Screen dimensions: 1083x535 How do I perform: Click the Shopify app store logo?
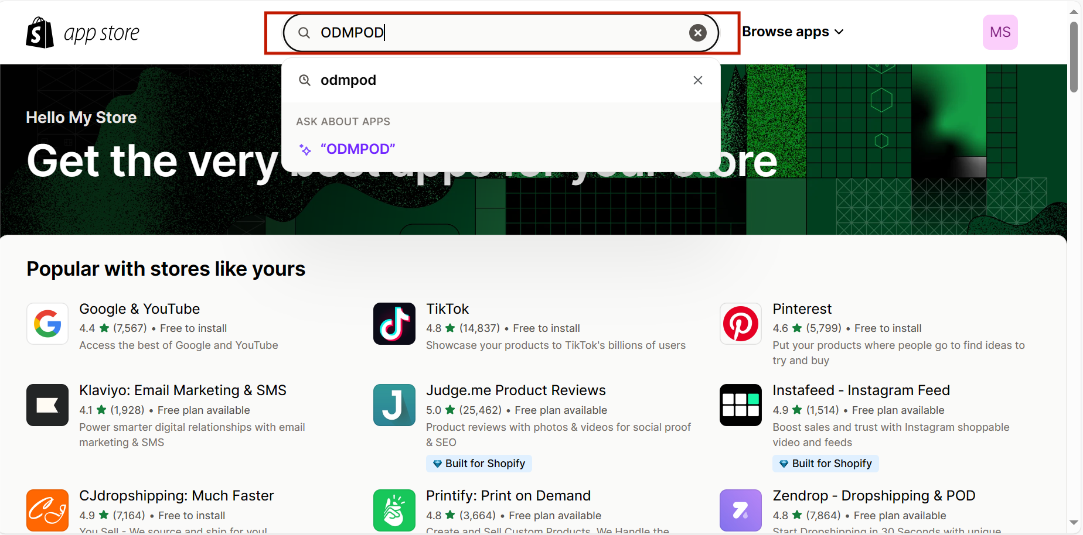[x=83, y=33]
